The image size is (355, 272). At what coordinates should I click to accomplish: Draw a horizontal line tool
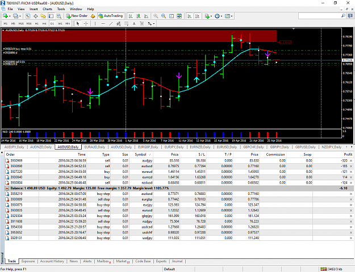coord(103,23)
